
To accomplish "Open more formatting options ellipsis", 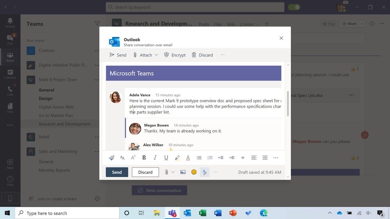I will pyautogui.click(x=276, y=158).
